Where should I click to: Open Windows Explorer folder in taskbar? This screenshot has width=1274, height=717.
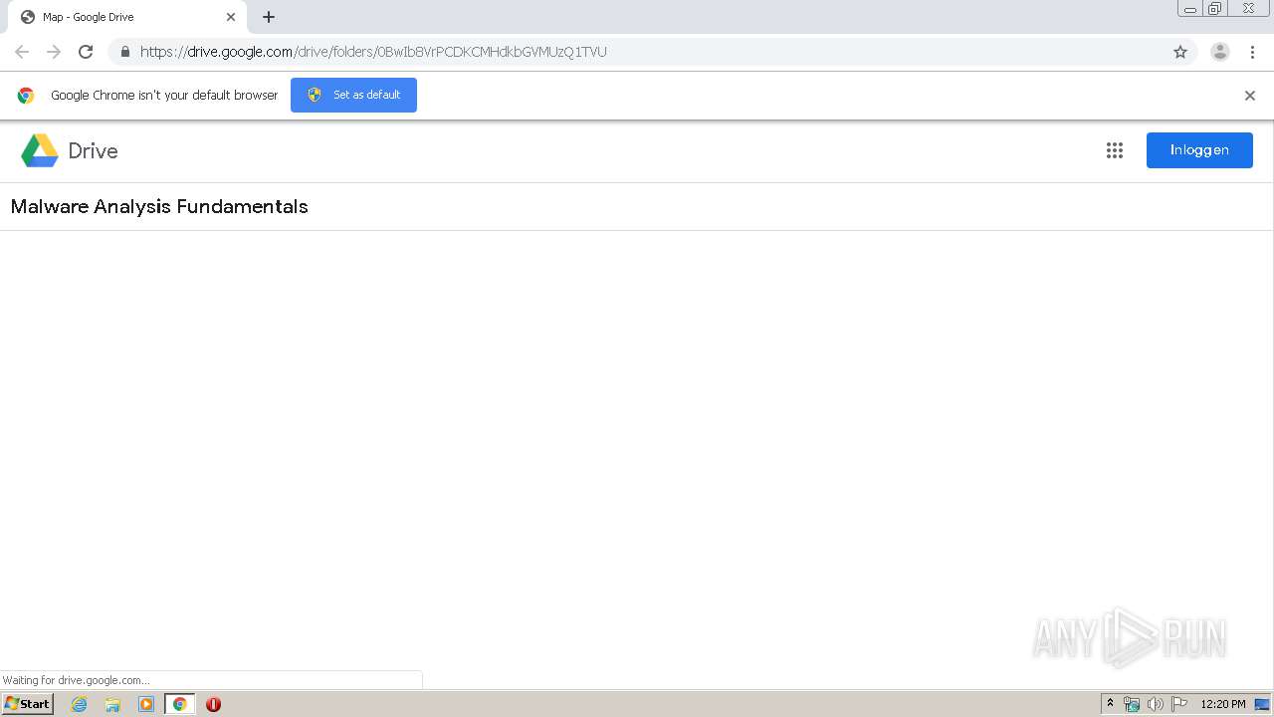[x=112, y=704]
